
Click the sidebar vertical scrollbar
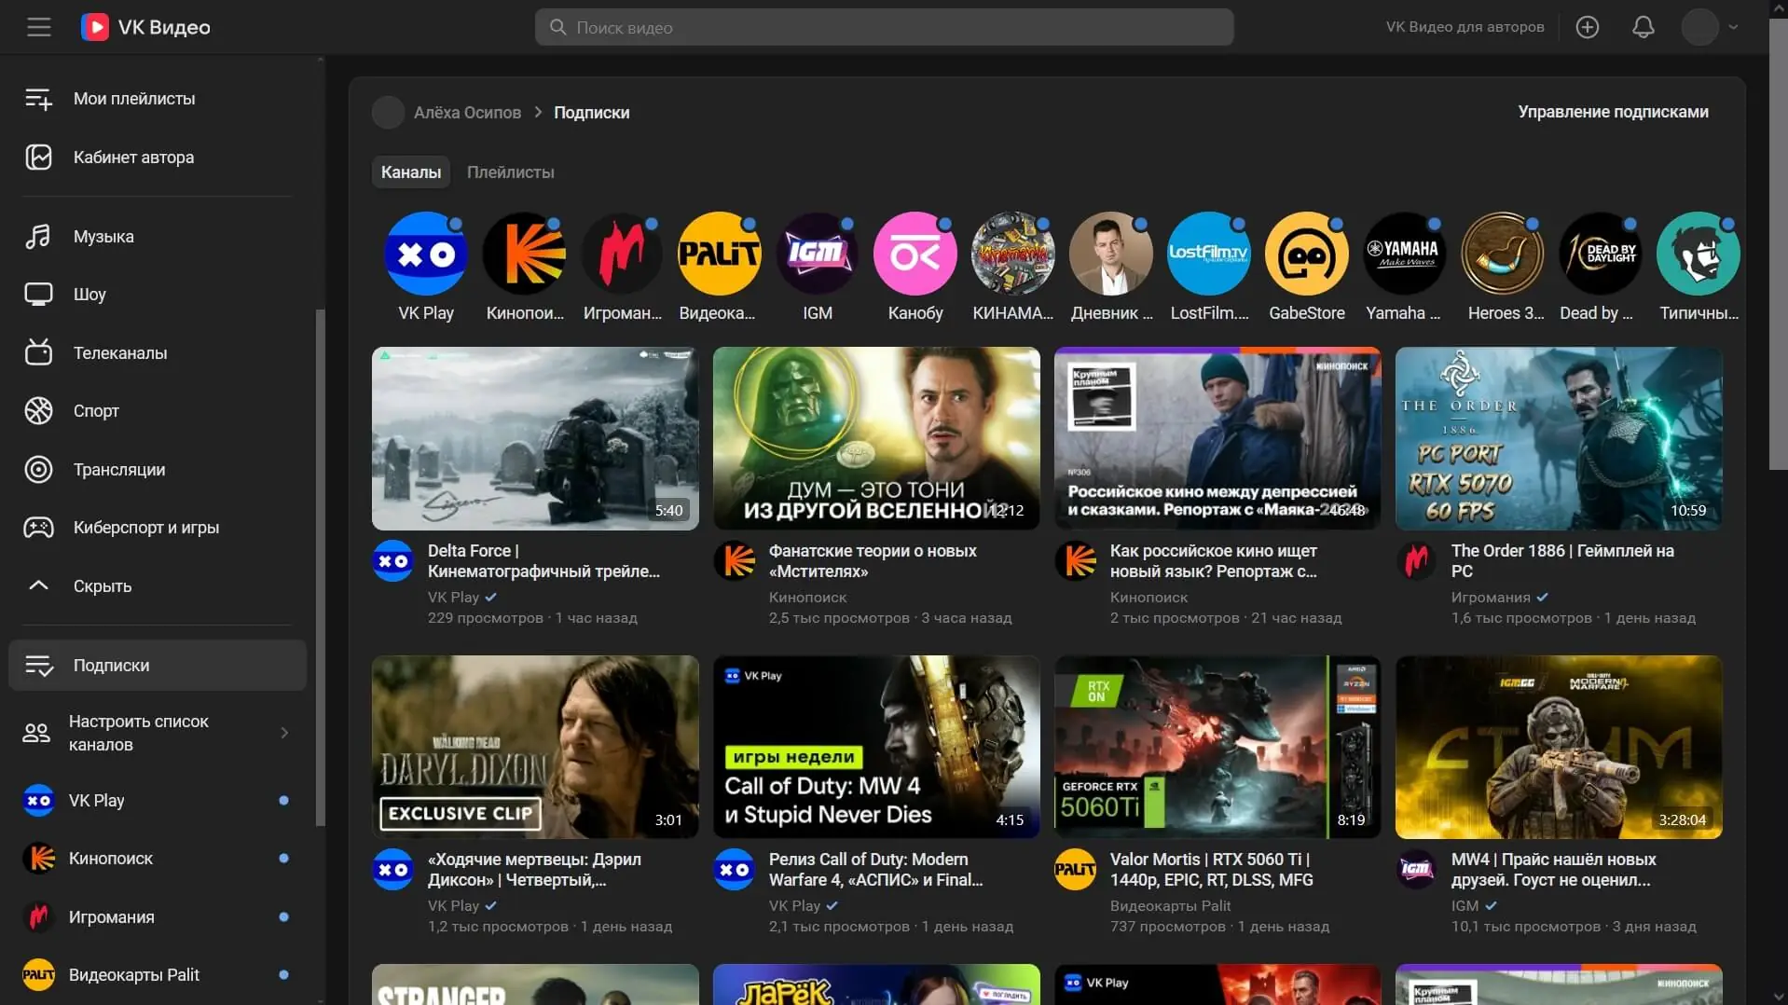[x=321, y=569]
